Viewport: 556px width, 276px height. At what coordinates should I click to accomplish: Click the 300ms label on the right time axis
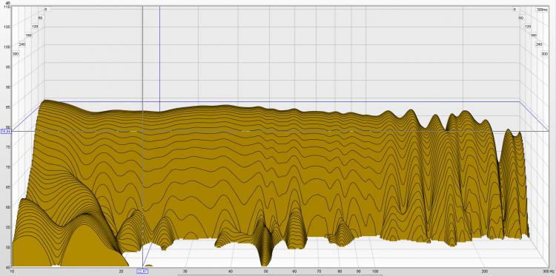click(542, 9)
